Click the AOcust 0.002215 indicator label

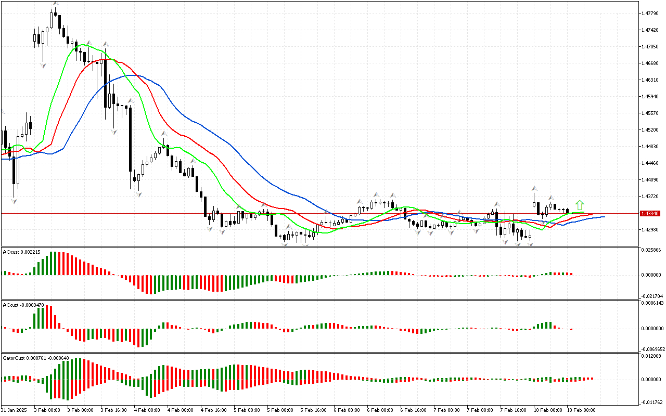click(21, 252)
